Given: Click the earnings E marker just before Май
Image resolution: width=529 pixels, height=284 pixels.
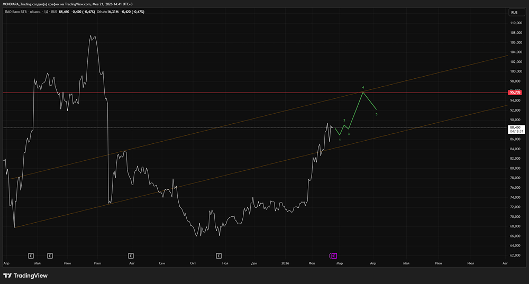Looking at the screenshot, I should [x=31, y=255].
